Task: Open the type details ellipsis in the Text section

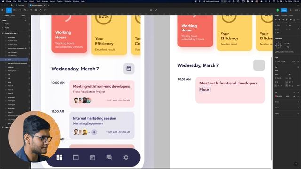Action: pyautogui.click(x=298, y=85)
